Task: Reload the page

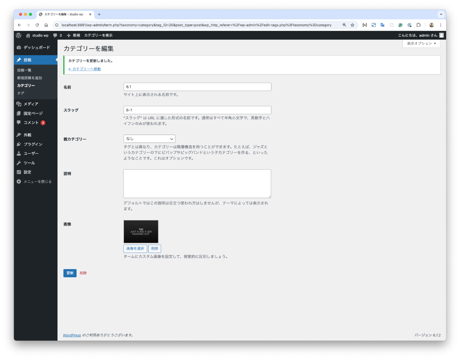Action: pos(37,25)
